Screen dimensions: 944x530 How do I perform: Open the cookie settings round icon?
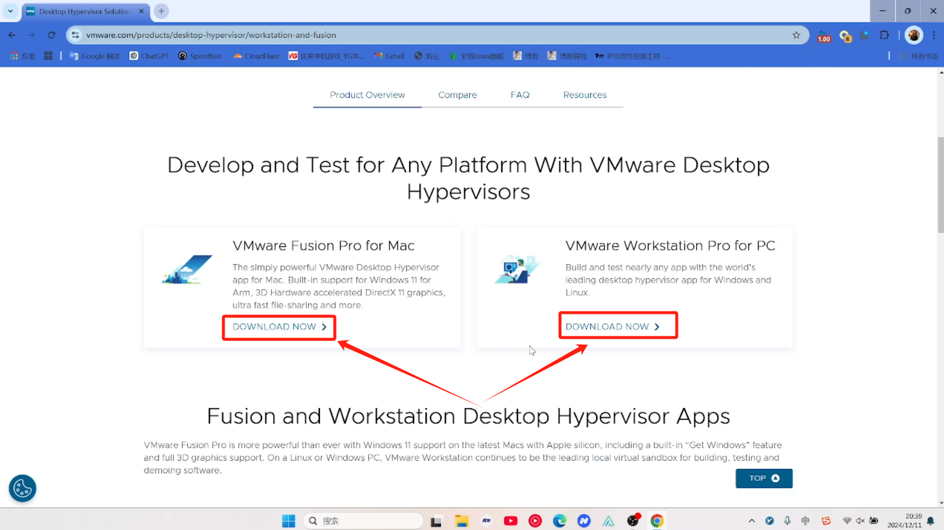(23, 489)
